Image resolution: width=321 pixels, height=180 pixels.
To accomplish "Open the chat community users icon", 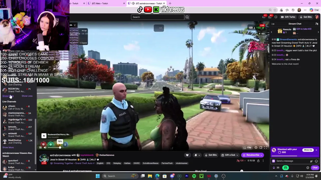I will (x=317, y=24).
